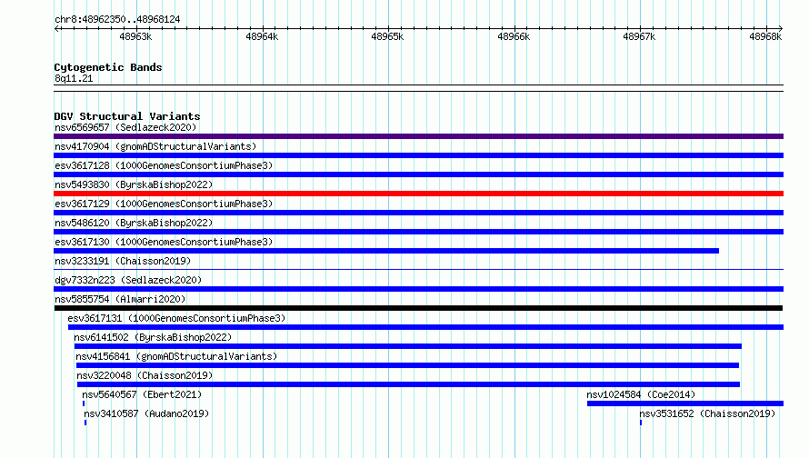Click the blue nsv3220048 variant bar

pos(409,384)
